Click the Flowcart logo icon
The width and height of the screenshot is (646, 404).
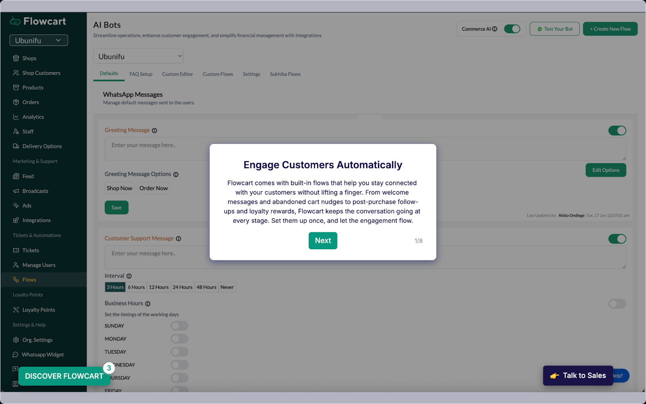pyautogui.click(x=15, y=21)
